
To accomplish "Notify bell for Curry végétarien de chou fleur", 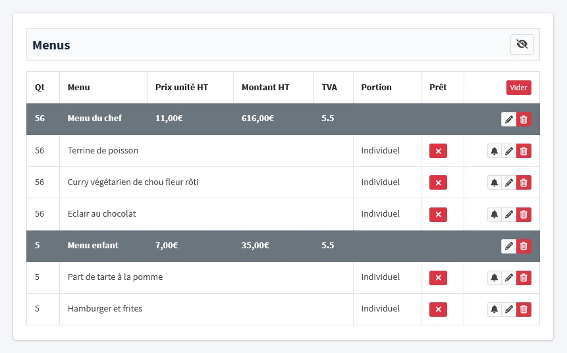I will coord(495,182).
